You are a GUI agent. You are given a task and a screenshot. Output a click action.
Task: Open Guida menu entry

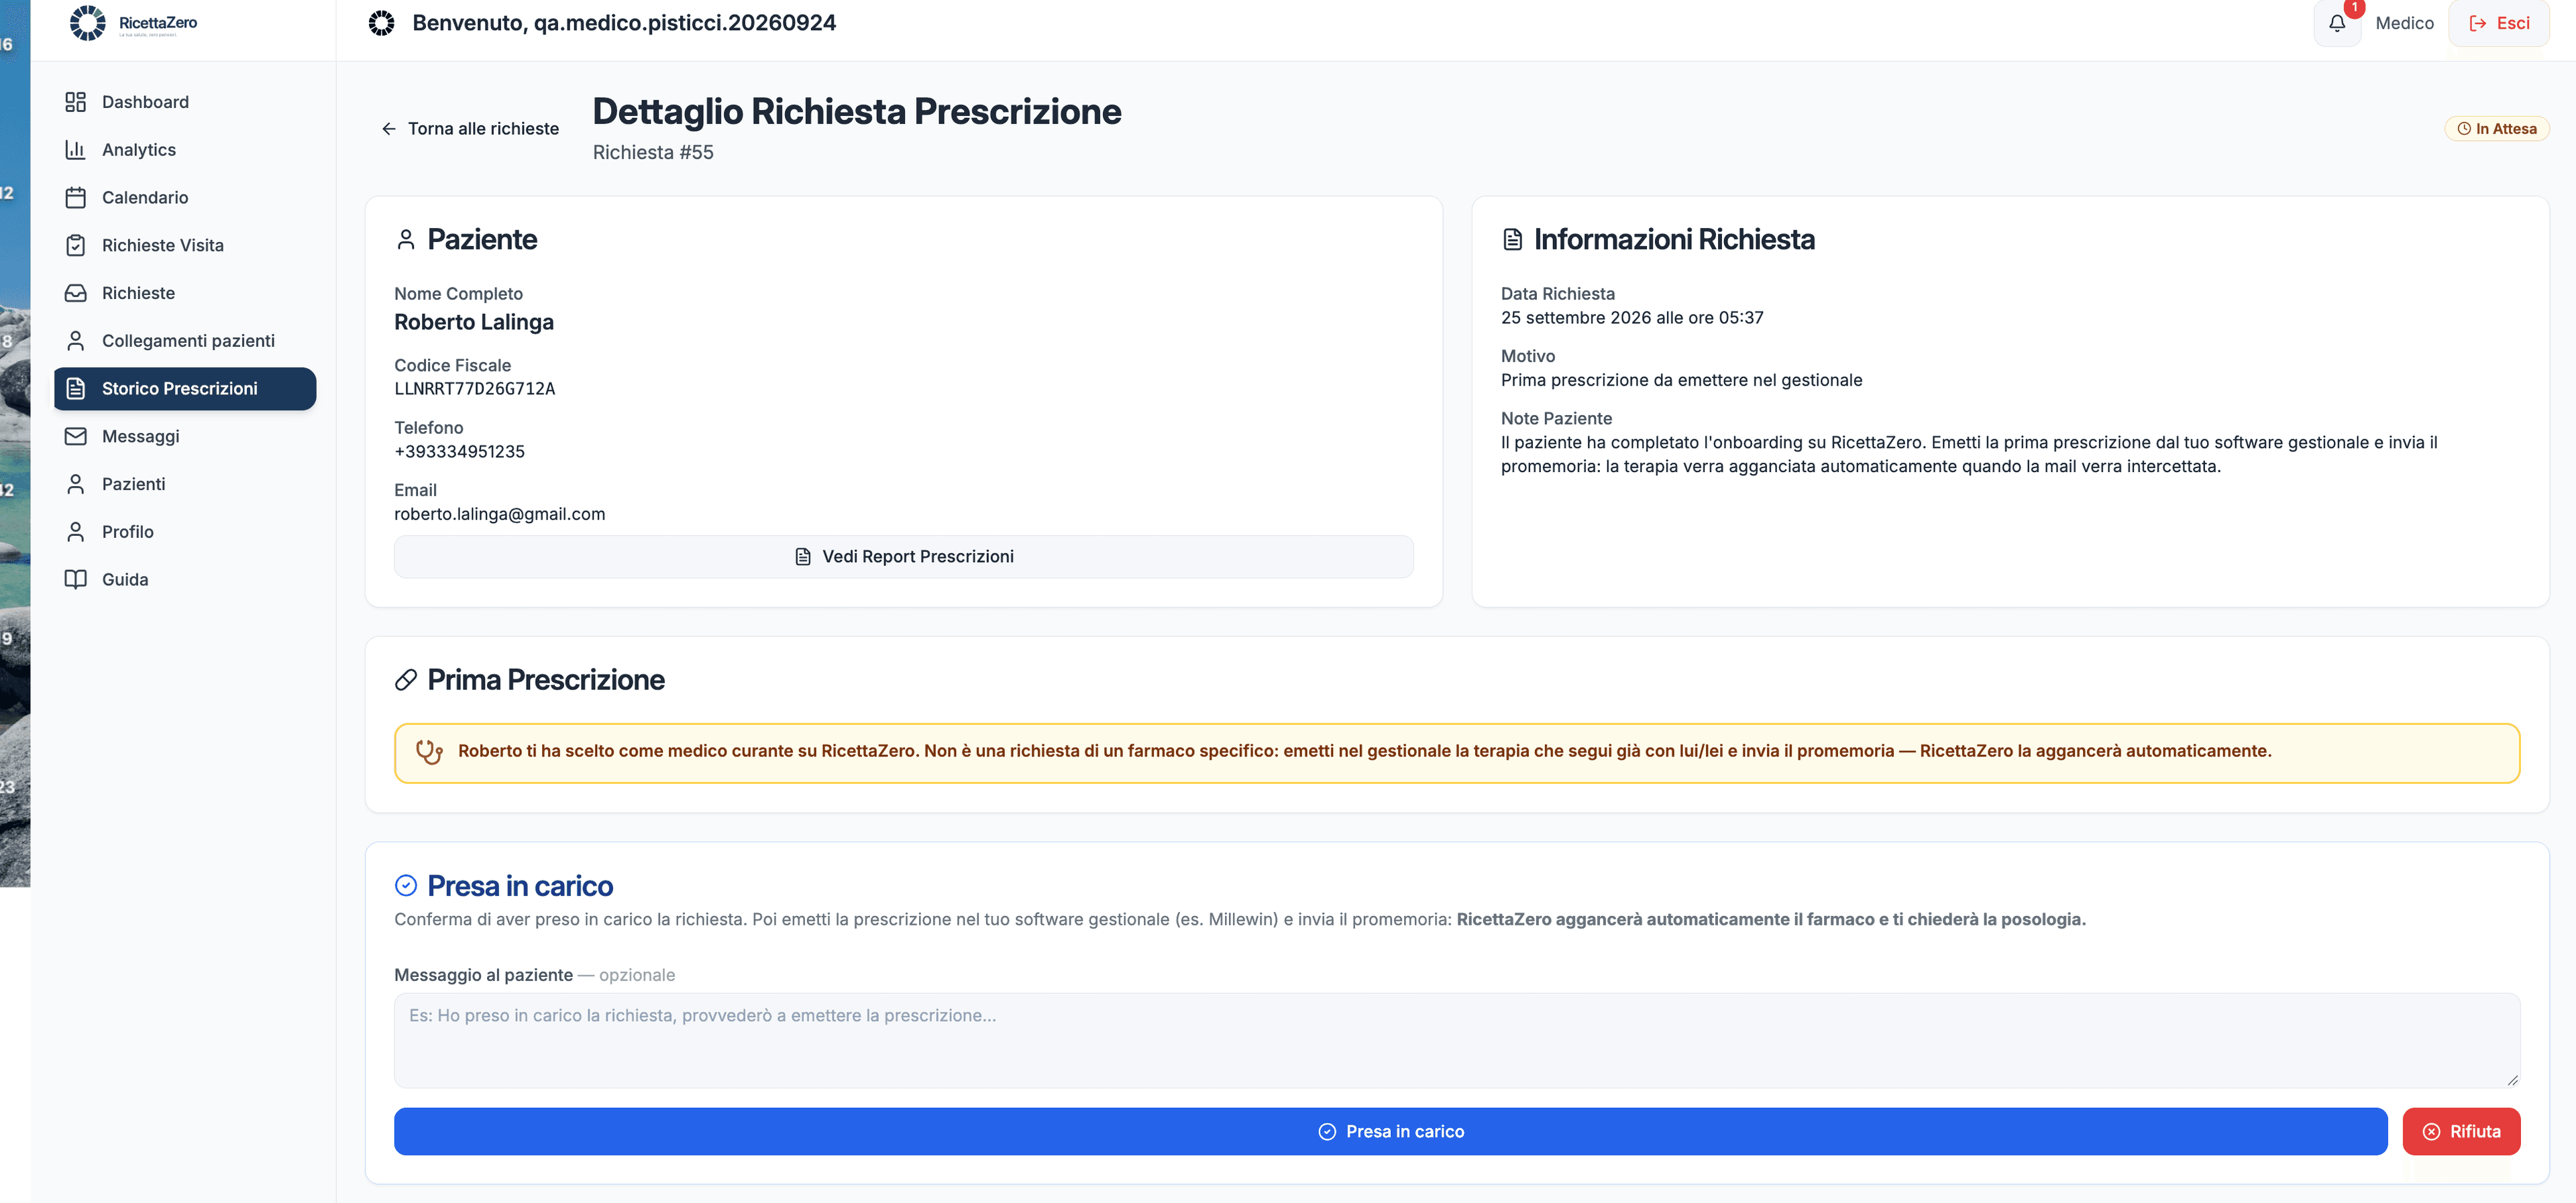coord(185,580)
